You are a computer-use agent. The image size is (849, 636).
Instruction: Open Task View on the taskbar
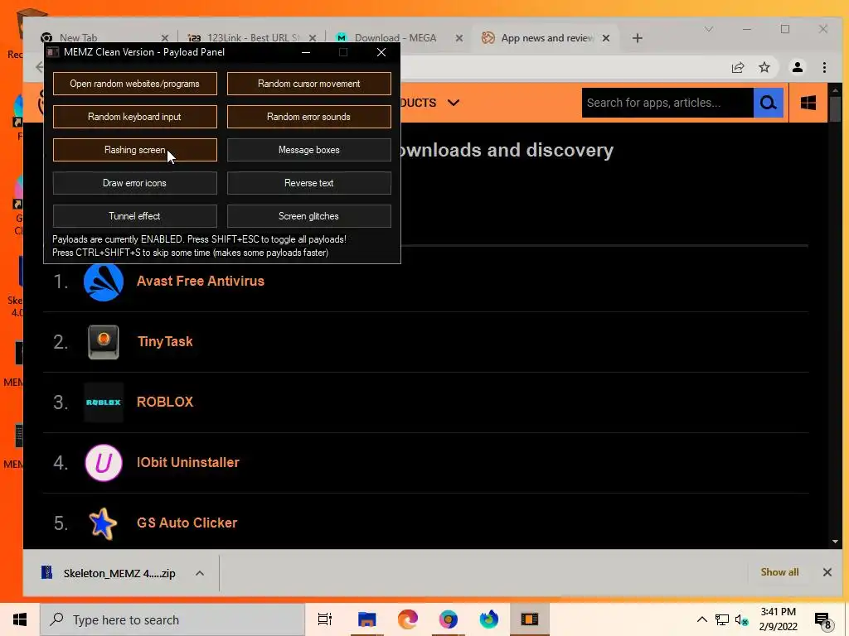tap(325, 619)
